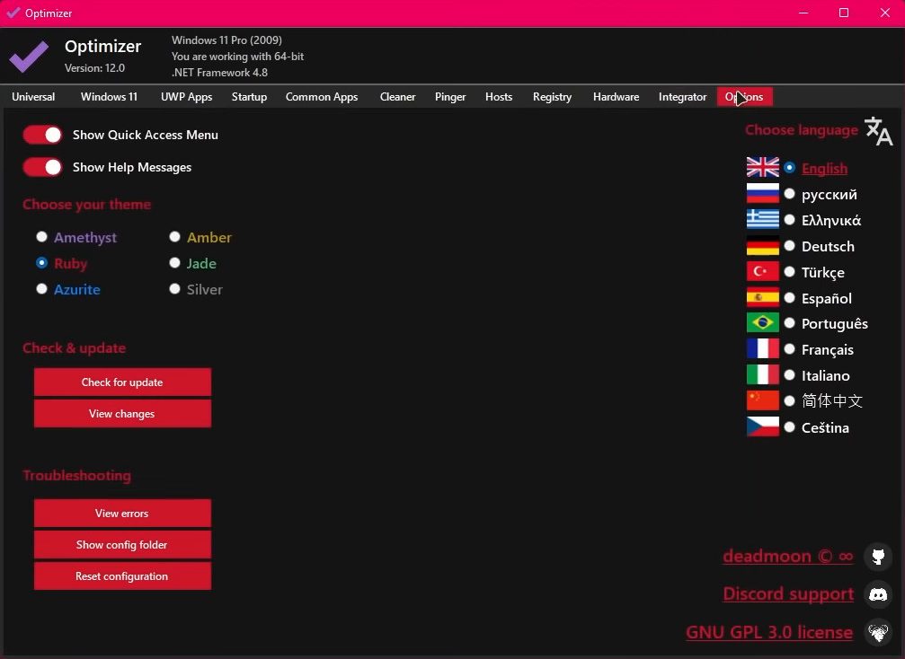Open the UWP Apps tab

coord(186,97)
